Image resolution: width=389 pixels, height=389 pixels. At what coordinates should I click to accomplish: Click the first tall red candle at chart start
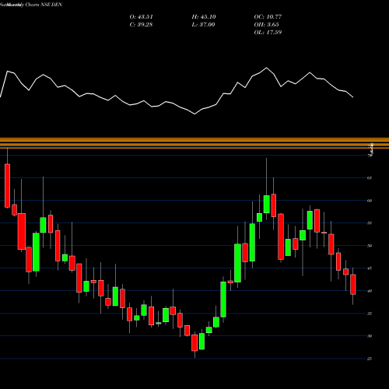pos(7,186)
